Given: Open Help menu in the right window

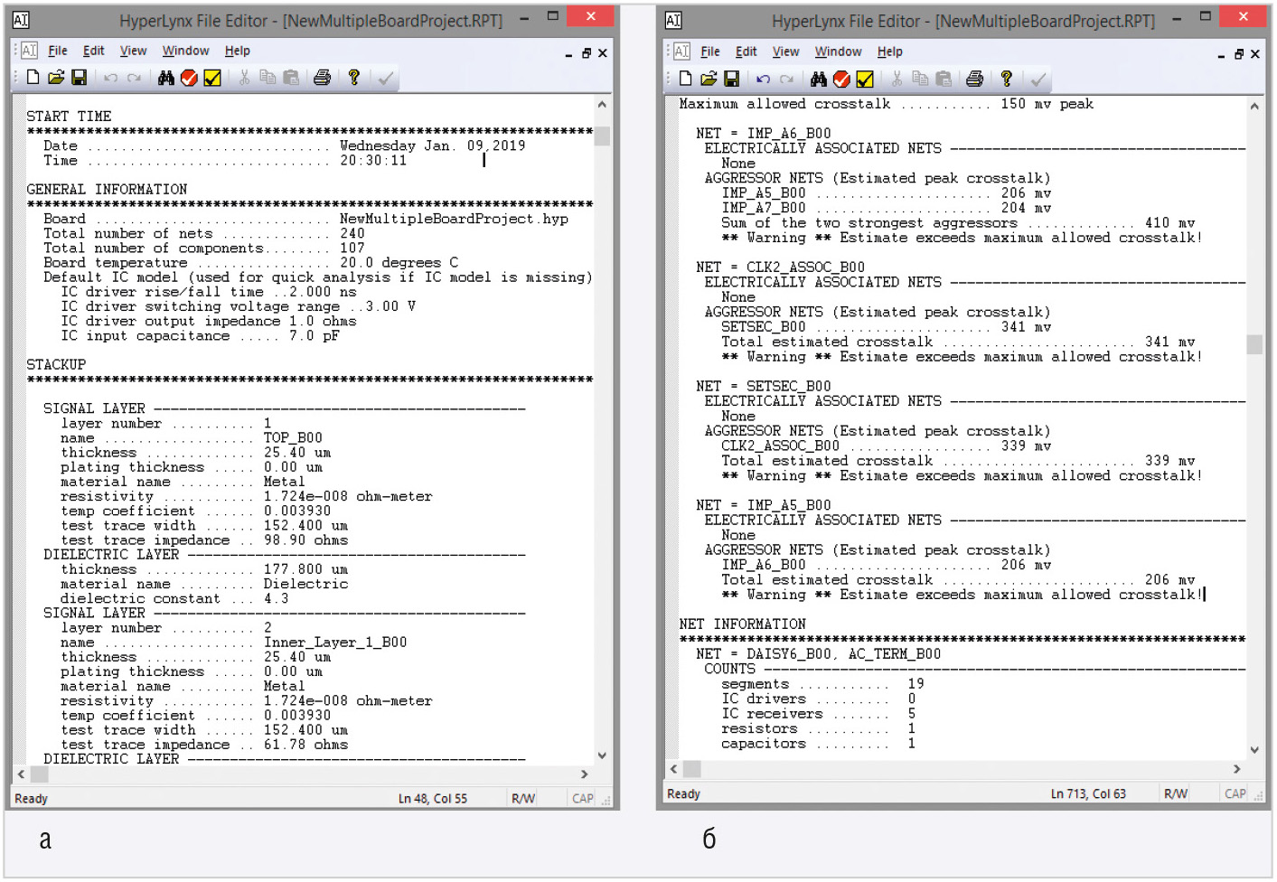Looking at the screenshot, I should [889, 52].
